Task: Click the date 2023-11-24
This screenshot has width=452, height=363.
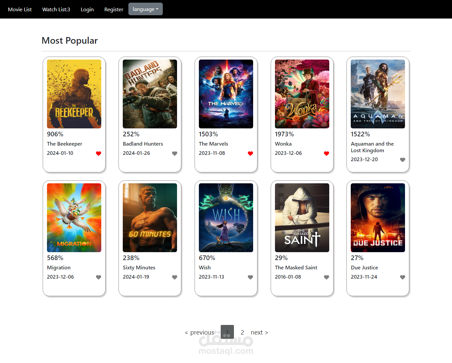Action: point(364,277)
